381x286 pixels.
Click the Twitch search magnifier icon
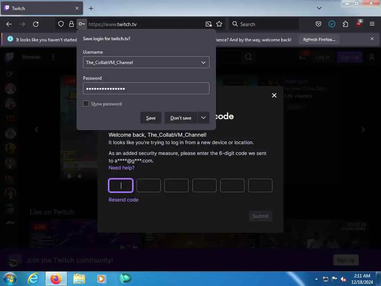pyautogui.click(x=248, y=57)
